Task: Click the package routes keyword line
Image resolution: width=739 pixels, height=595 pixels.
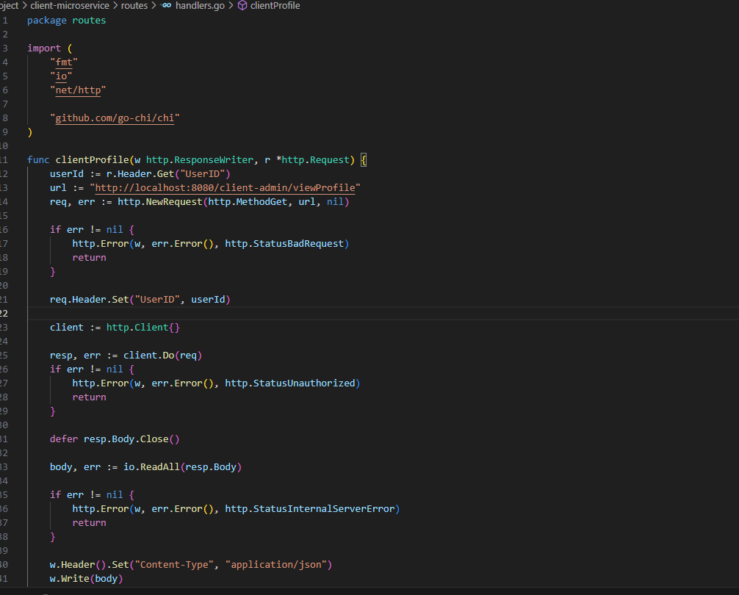Action: pyautogui.click(x=66, y=21)
